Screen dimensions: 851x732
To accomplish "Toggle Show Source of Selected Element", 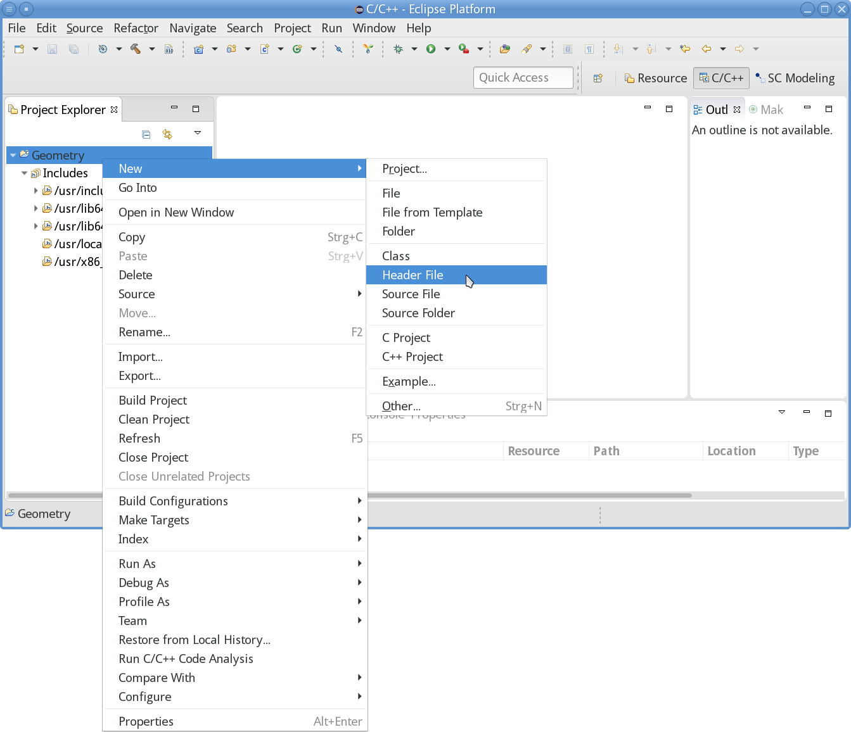I will pyautogui.click(x=568, y=49).
